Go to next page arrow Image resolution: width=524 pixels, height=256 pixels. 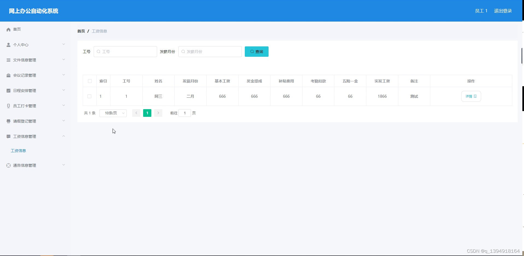tap(158, 113)
